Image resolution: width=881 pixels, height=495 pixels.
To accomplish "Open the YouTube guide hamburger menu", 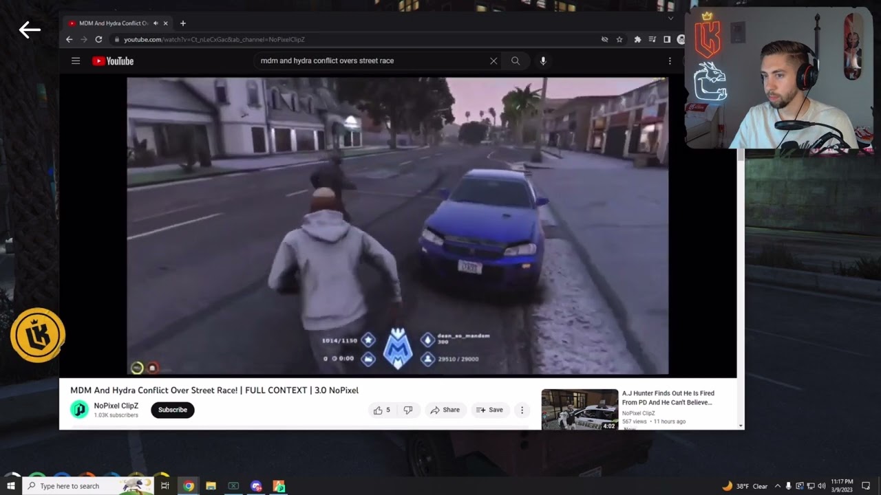I will click(x=76, y=60).
